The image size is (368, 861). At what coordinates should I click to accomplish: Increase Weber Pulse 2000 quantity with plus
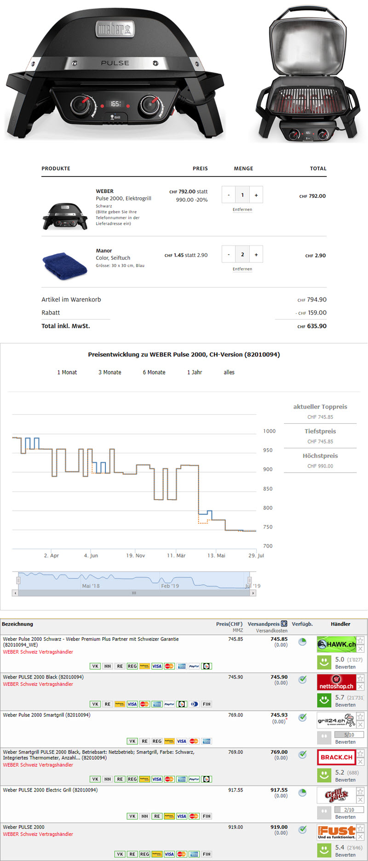coord(256,195)
